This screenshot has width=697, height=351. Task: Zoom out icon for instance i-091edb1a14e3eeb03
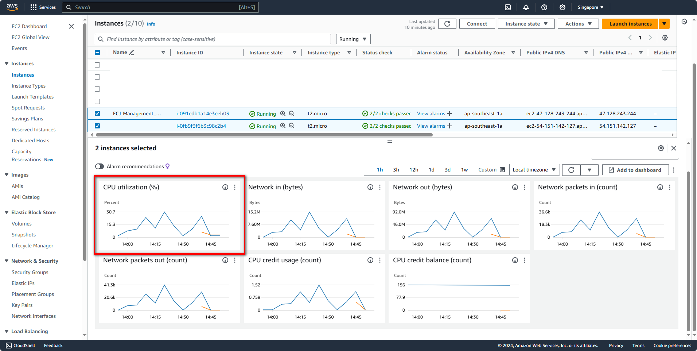pos(292,113)
